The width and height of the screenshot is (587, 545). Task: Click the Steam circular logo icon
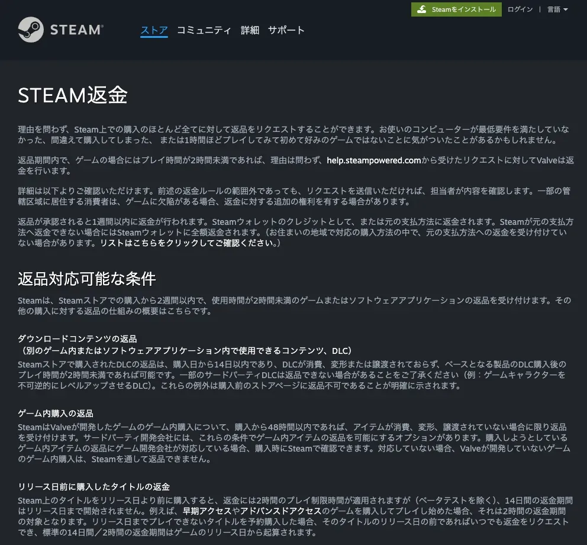(30, 29)
